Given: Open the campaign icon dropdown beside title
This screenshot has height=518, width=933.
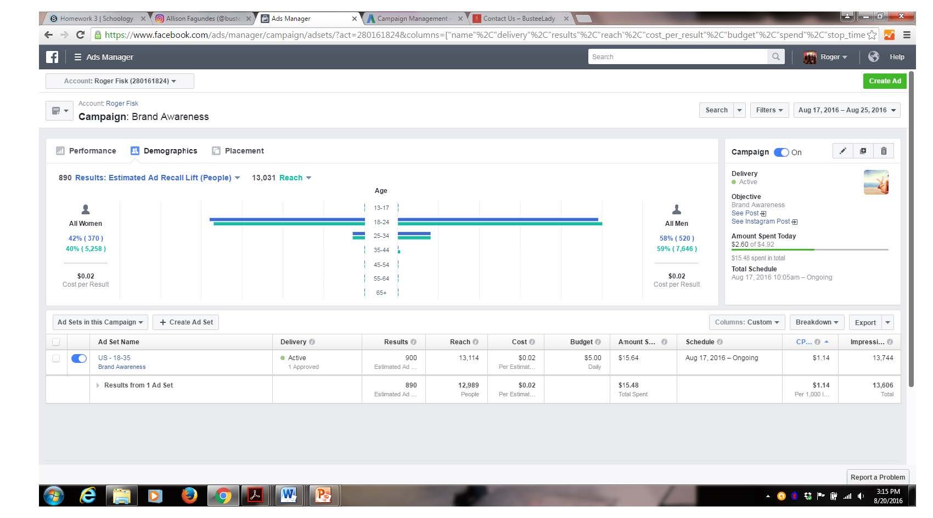Looking at the screenshot, I should [59, 111].
